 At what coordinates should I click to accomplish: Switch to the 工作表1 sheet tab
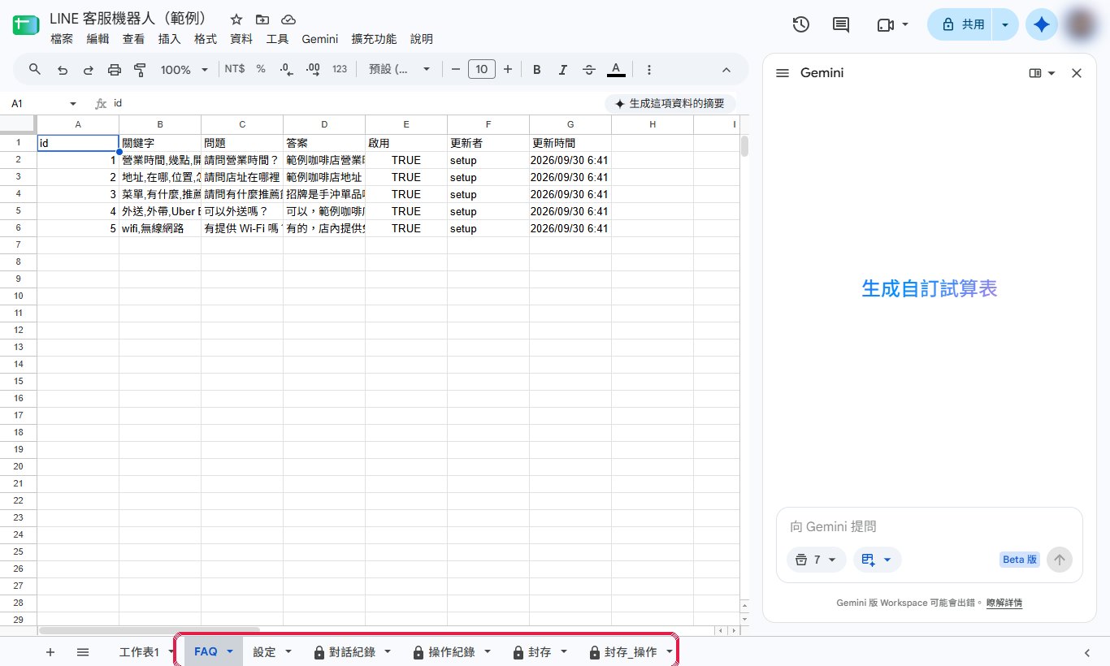(139, 651)
